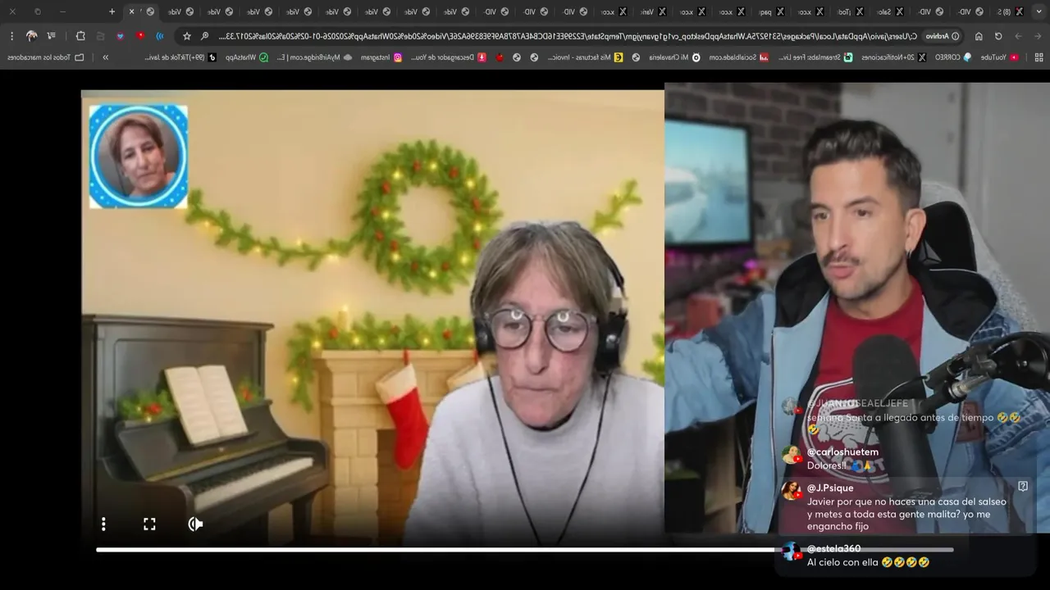The width and height of the screenshot is (1050, 590).
Task: Open the media controls toolbar icon
Action: click(52, 36)
